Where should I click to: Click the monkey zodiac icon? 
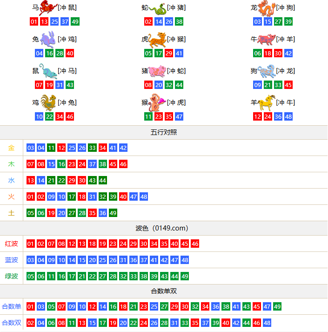[158, 102]
